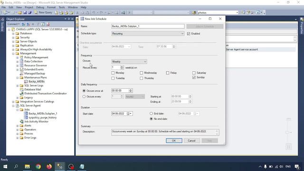
Task: Uncheck the Sunday checkbox
Action: 194,77
